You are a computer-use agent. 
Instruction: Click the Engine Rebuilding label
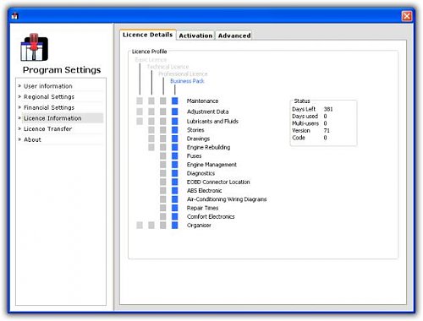[x=208, y=147]
